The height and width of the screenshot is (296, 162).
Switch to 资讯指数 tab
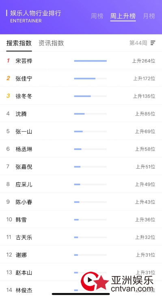(x=51, y=43)
